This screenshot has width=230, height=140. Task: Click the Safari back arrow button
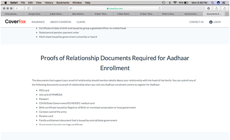(17, 9)
